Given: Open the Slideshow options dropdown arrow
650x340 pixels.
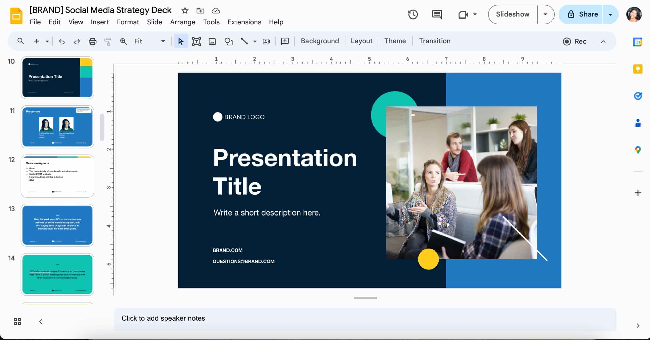Looking at the screenshot, I should [x=545, y=14].
